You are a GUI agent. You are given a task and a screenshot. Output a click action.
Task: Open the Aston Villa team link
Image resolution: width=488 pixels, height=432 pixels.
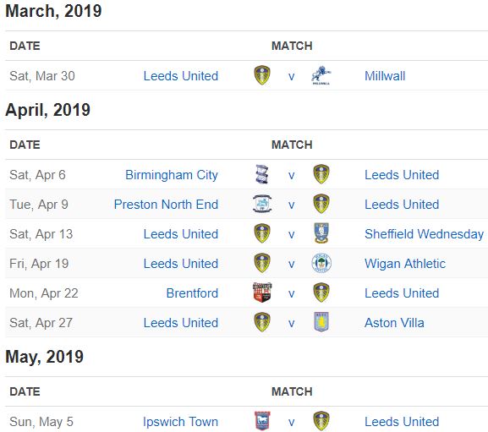click(x=394, y=323)
